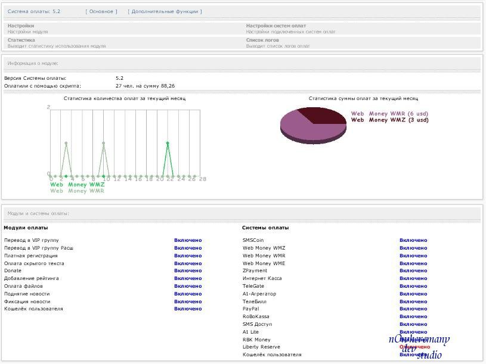The height and width of the screenshot is (364, 486).
Task: Click the ZPayment payment system name
Action: tap(255, 270)
